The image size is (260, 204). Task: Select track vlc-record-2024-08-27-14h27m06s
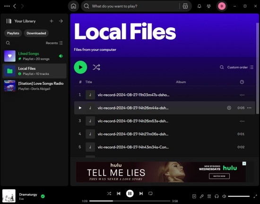(x=165, y=134)
